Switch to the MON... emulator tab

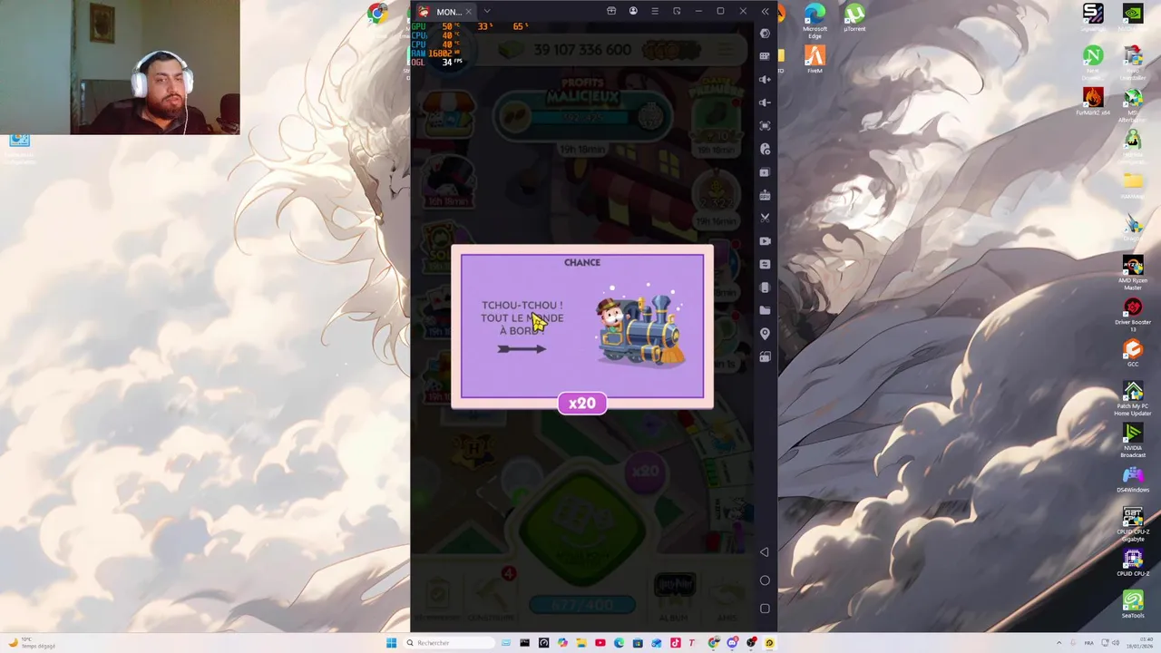tap(443, 12)
